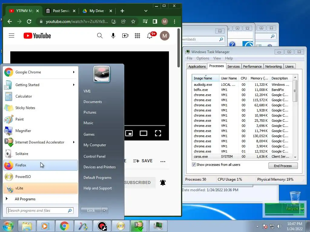The width and height of the screenshot is (310, 232).
Task: Enable YouTube miniplayer mode
Action: point(129,133)
